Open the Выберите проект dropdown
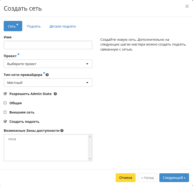The width and height of the screenshot is (193, 186). (48, 64)
